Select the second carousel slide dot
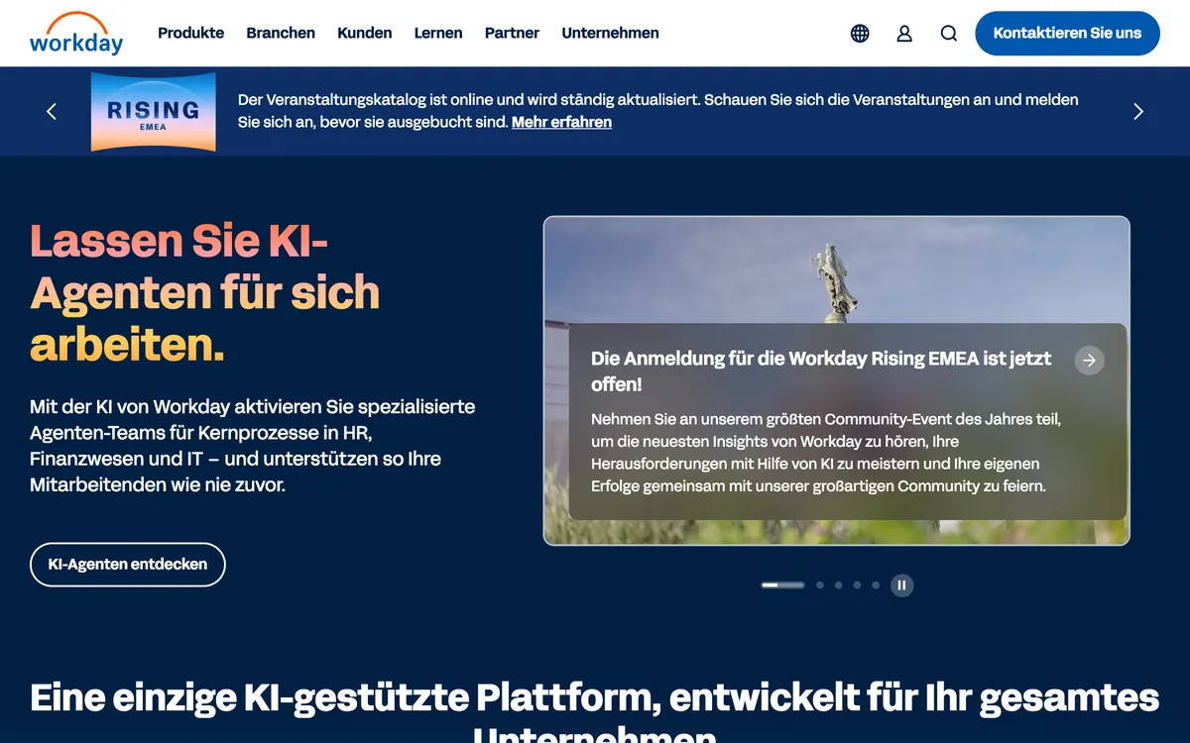 pyautogui.click(x=820, y=585)
